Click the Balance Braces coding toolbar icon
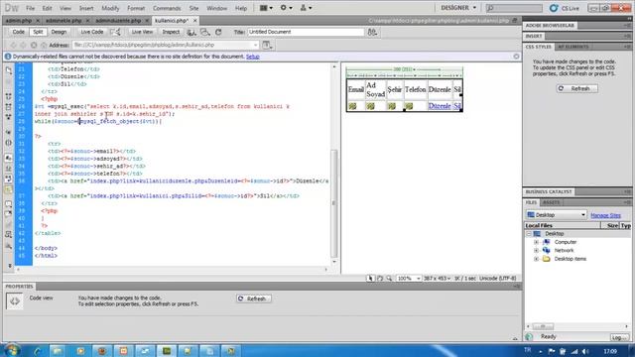Image resolution: width=635 pixels, height=357 pixels. click(9, 143)
